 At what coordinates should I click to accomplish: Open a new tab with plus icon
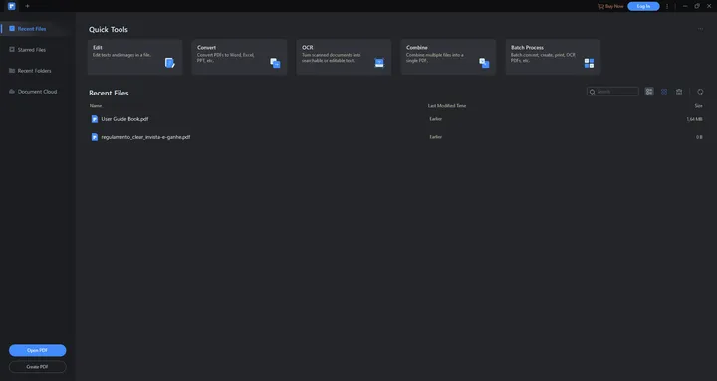[28, 6]
